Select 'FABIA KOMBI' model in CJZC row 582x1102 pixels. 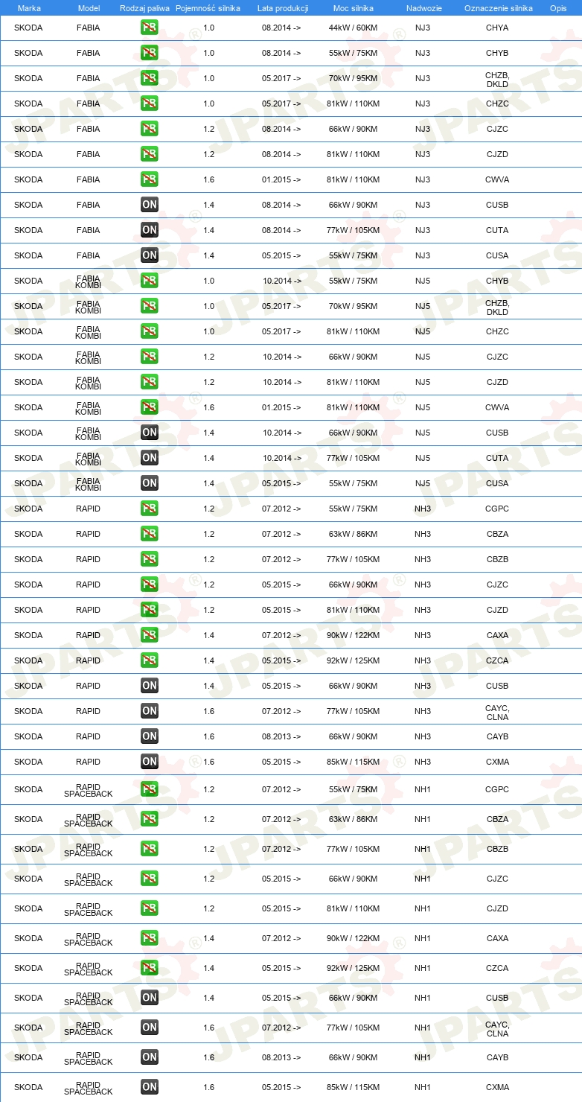pyautogui.click(x=88, y=357)
